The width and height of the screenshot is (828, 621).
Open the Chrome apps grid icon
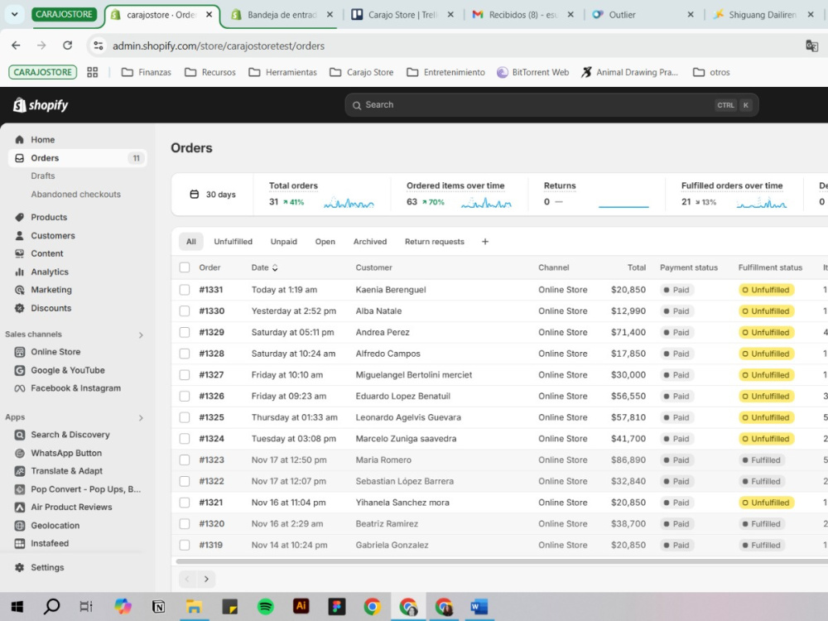(x=93, y=72)
